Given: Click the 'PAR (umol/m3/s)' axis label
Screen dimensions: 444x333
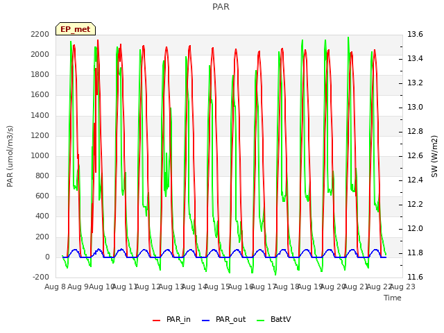Looking at the screenshot, I should [10, 156].
